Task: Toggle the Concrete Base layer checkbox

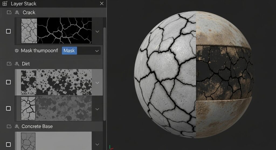Action: pos(8,144)
